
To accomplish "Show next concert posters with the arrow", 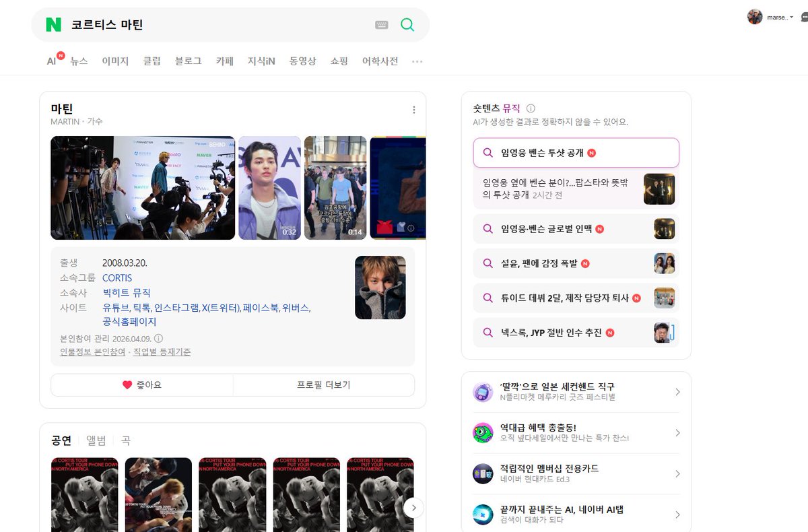I will point(414,508).
